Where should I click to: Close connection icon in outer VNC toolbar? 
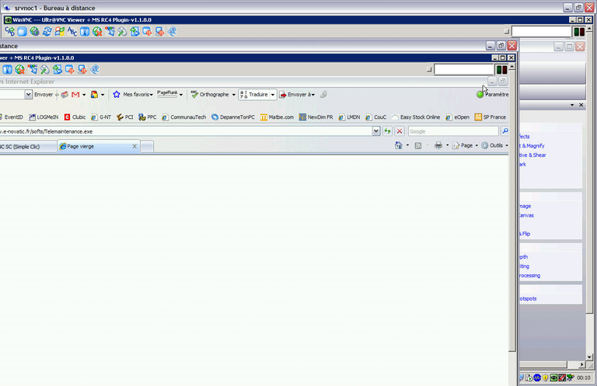click(97, 32)
